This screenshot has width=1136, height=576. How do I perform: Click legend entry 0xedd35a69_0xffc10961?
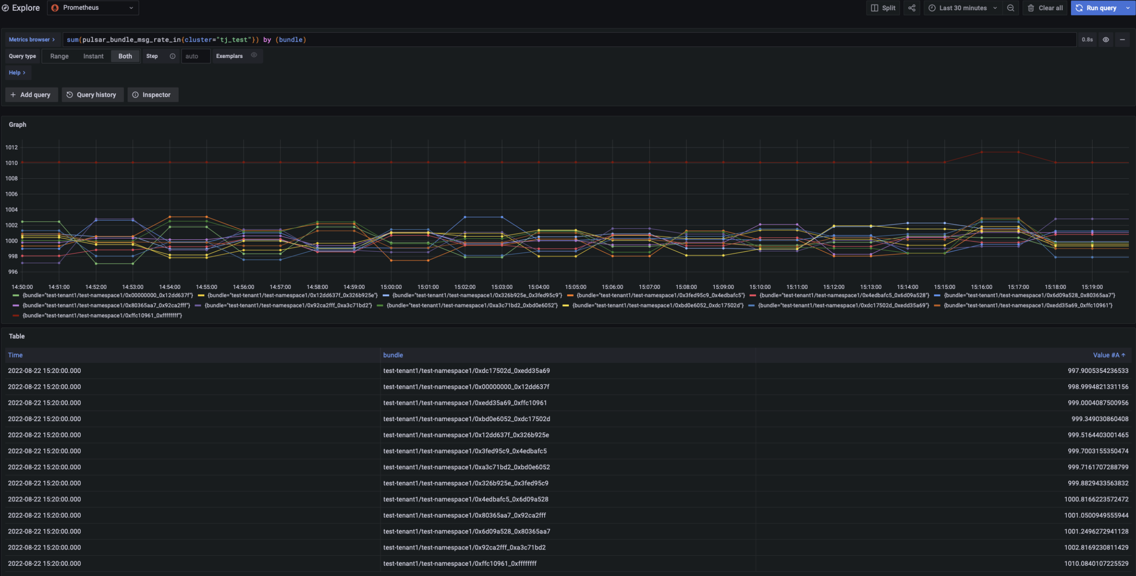pyautogui.click(x=1028, y=306)
